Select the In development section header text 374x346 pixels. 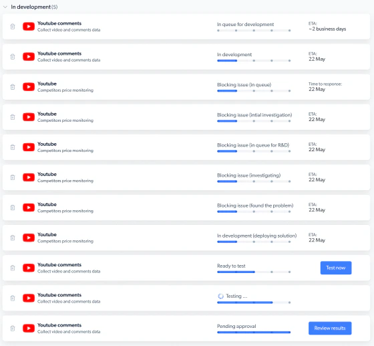click(x=31, y=7)
